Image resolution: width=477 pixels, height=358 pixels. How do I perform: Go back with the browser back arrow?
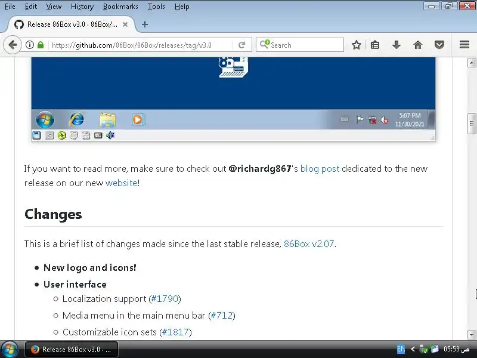[13, 45]
